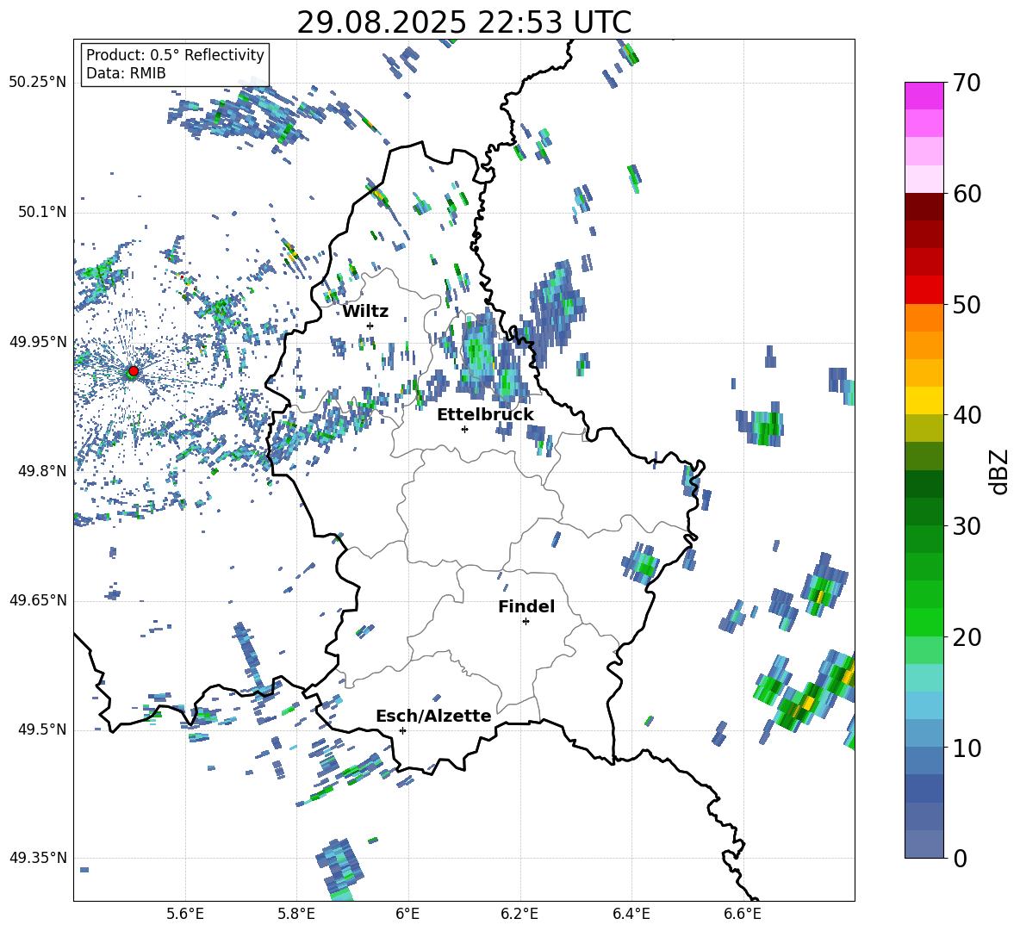The height and width of the screenshot is (931, 1020).
Task: Click the 49.35°N latitude label
Action: tap(38, 858)
